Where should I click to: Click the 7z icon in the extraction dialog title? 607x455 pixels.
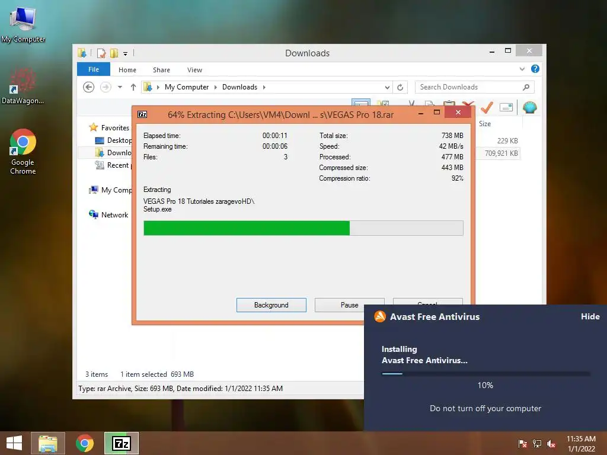tap(142, 114)
